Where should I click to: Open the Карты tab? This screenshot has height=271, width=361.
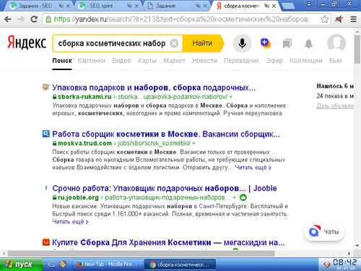pyautogui.click(x=147, y=61)
